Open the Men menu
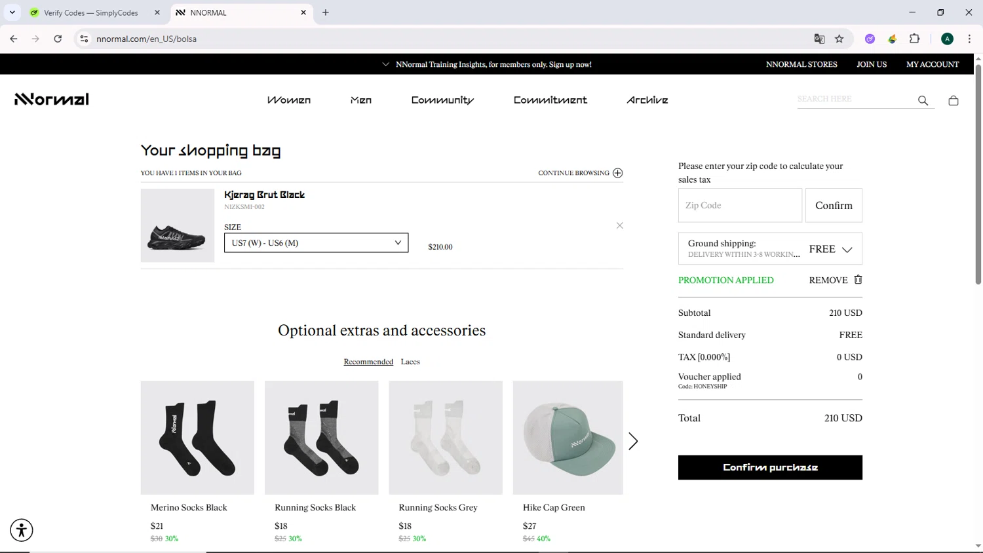This screenshot has height=553, width=983. coord(361,100)
